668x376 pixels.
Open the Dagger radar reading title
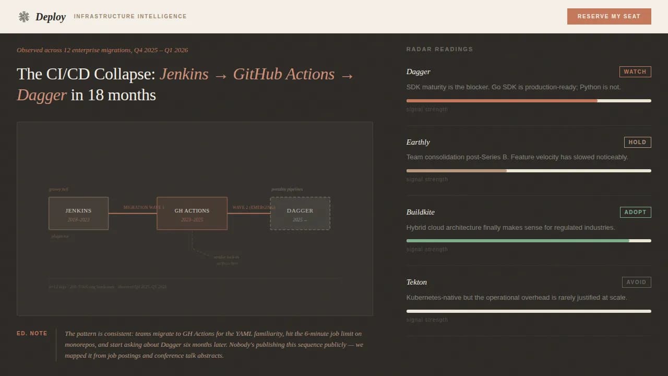(x=419, y=72)
